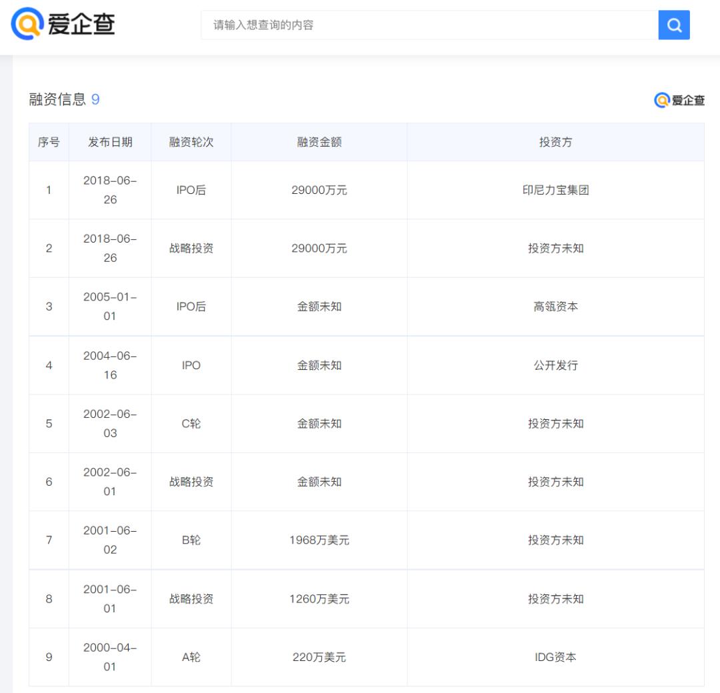This screenshot has width=720, height=693.
Task: Select the 投资方 column header
Action: click(x=555, y=143)
